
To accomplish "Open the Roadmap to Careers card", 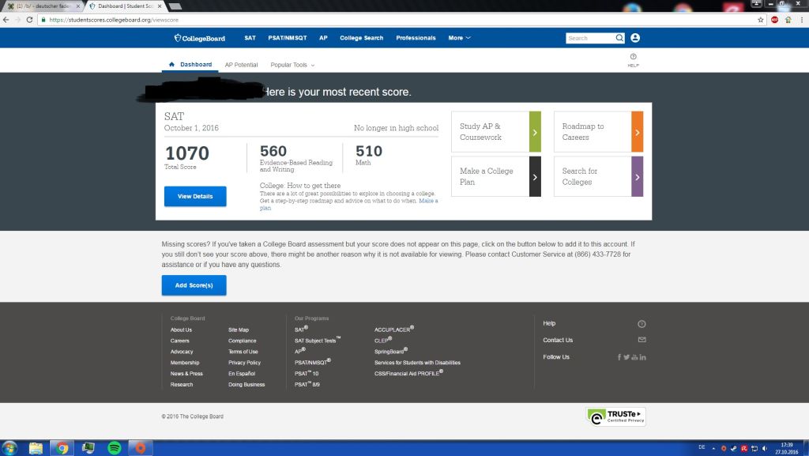I will pos(599,132).
